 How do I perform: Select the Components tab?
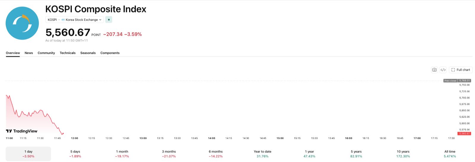click(x=110, y=53)
